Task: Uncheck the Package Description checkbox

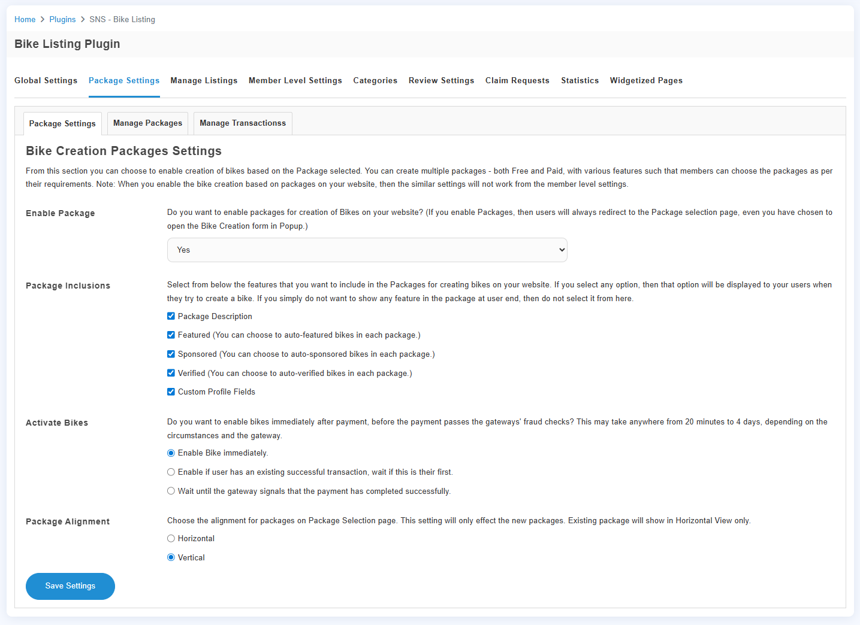Action: [171, 316]
